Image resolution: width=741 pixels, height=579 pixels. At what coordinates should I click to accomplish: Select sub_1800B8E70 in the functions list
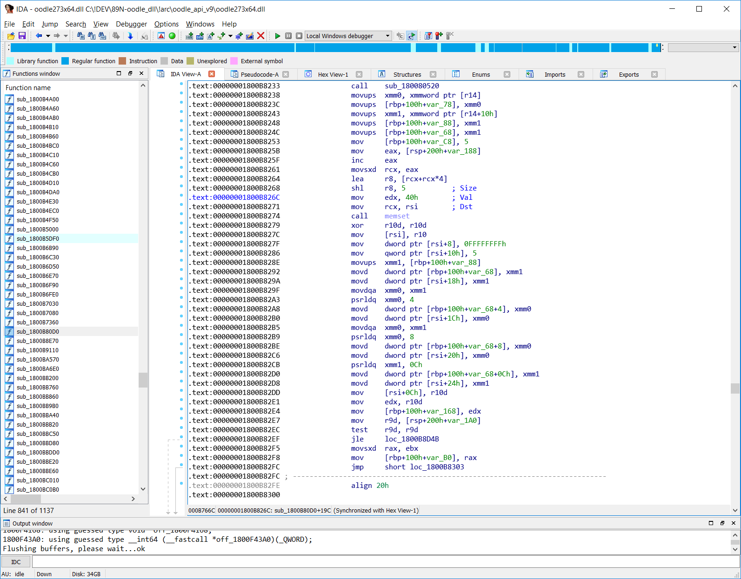point(38,341)
